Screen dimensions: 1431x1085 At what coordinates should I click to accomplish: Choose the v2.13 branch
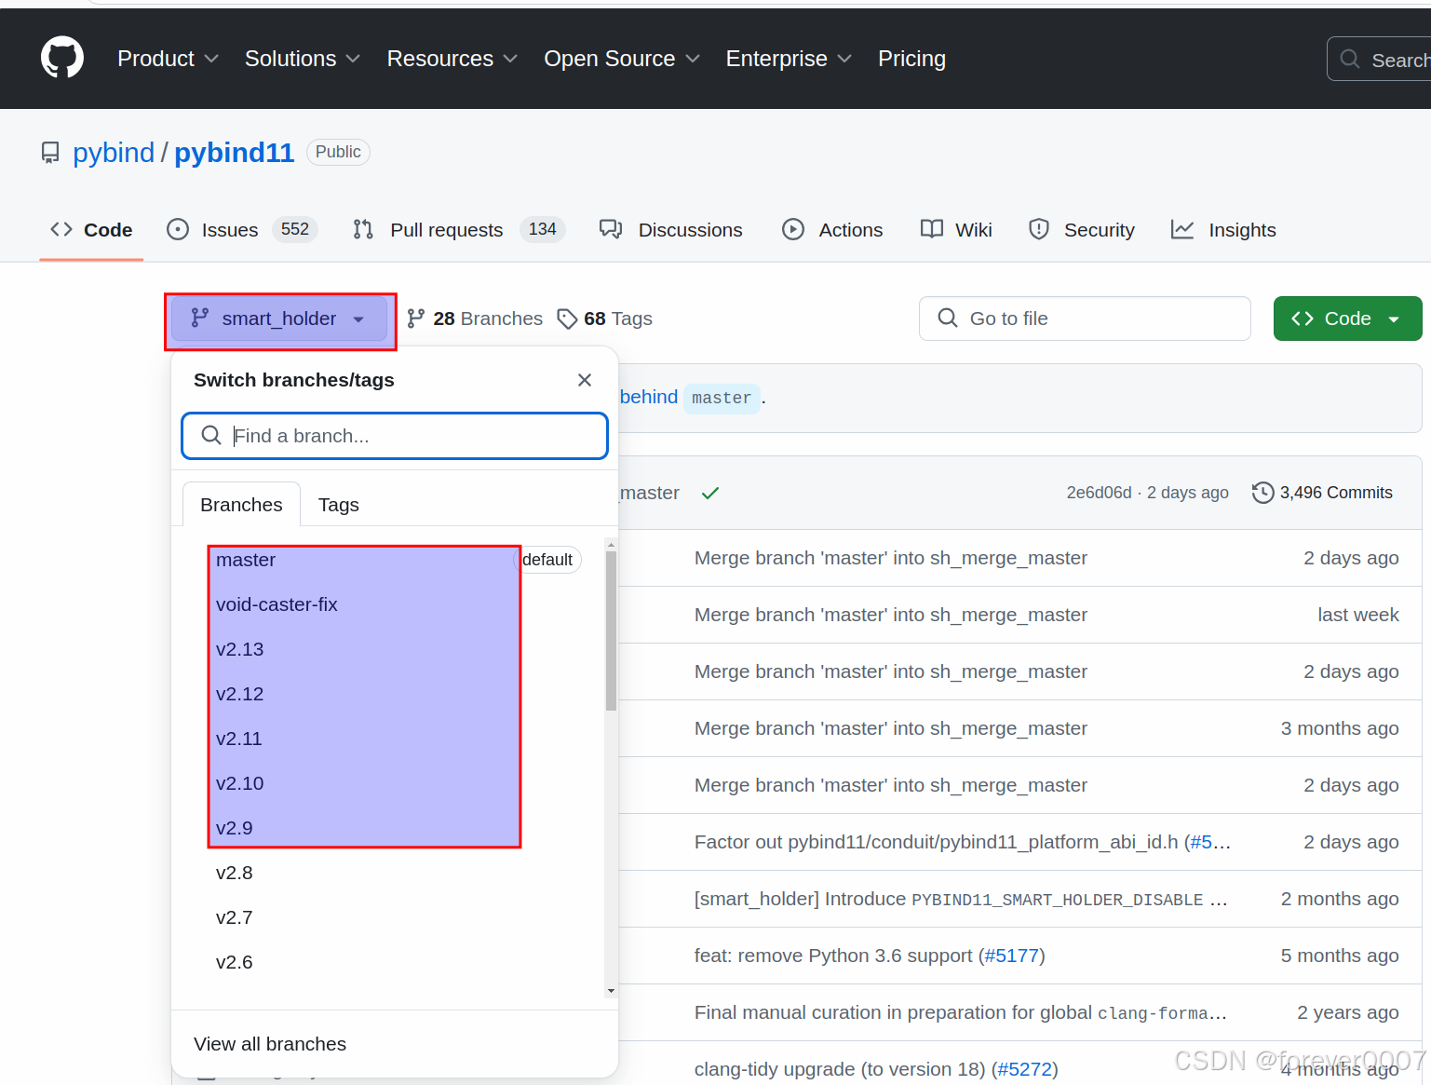click(240, 649)
